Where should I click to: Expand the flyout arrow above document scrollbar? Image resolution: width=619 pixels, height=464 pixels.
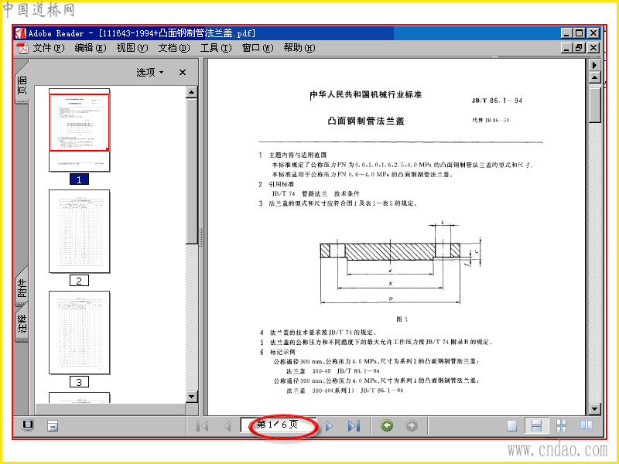coord(594,65)
